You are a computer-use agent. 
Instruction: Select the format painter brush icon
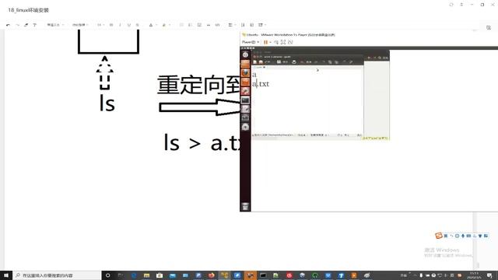26,25
